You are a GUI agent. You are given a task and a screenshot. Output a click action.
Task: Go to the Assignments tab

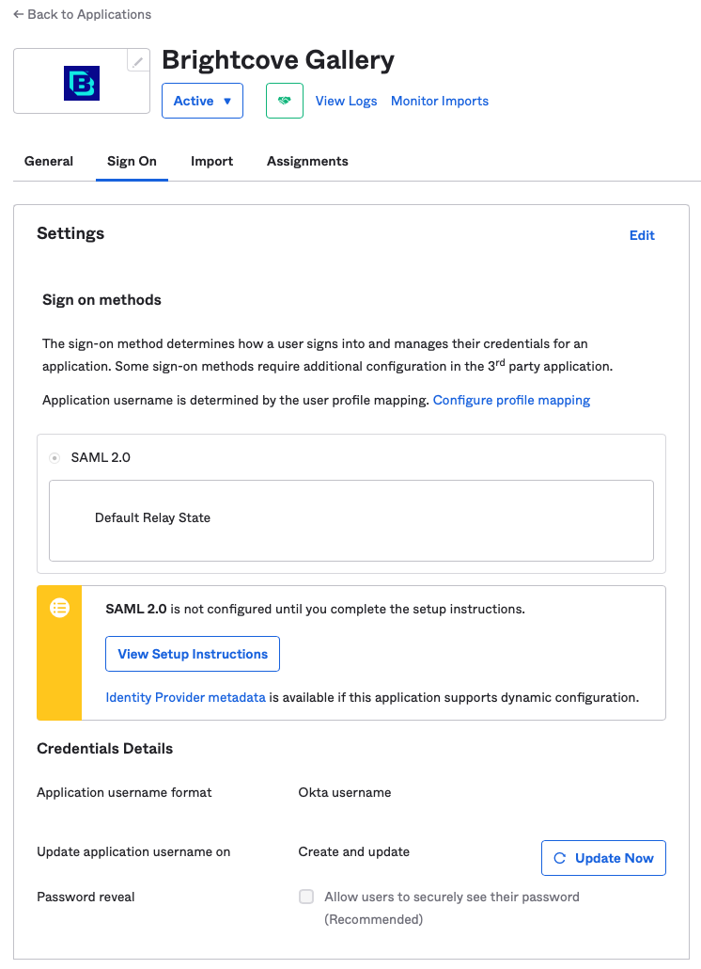307,161
